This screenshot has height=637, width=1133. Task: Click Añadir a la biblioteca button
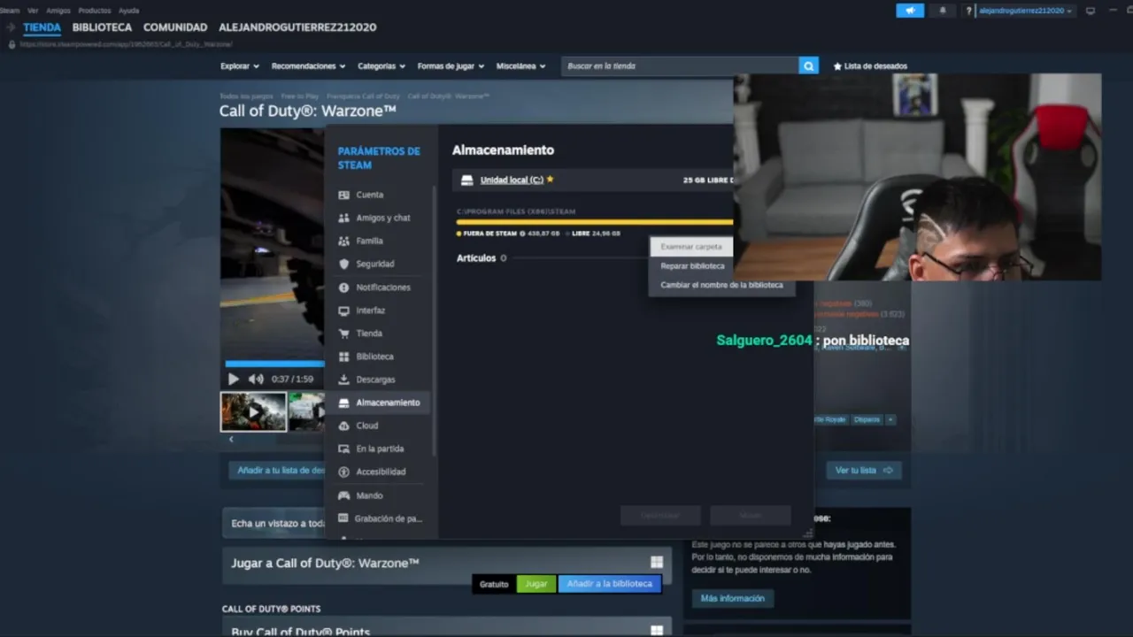tap(610, 584)
